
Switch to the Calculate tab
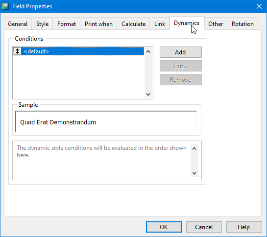coord(133,24)
